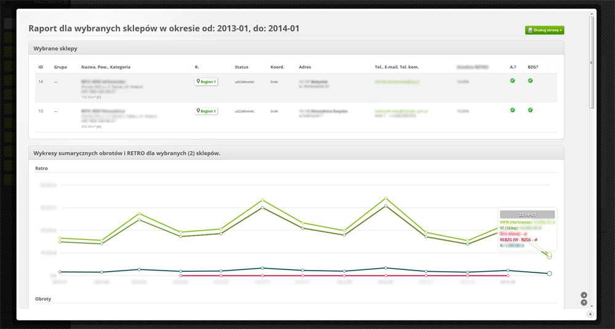Screen dimensions: 615x329
Task: Sort by the ID column header
Action: (41, 66)
